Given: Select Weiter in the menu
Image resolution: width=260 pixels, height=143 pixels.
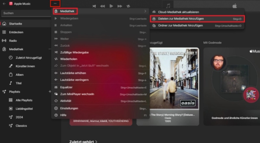Looking at the screenshot, I should (100, 39).
